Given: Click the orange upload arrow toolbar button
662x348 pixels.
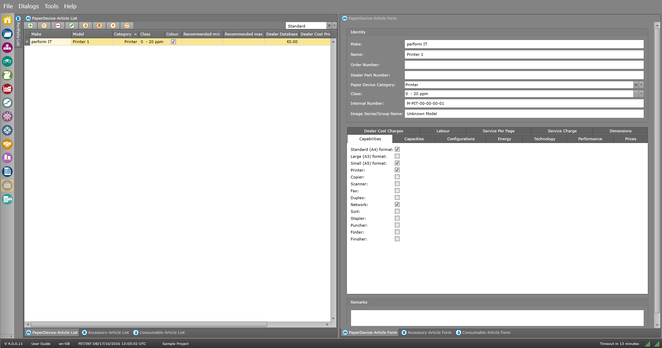Looking at the screenshot, I should (113, 25).
